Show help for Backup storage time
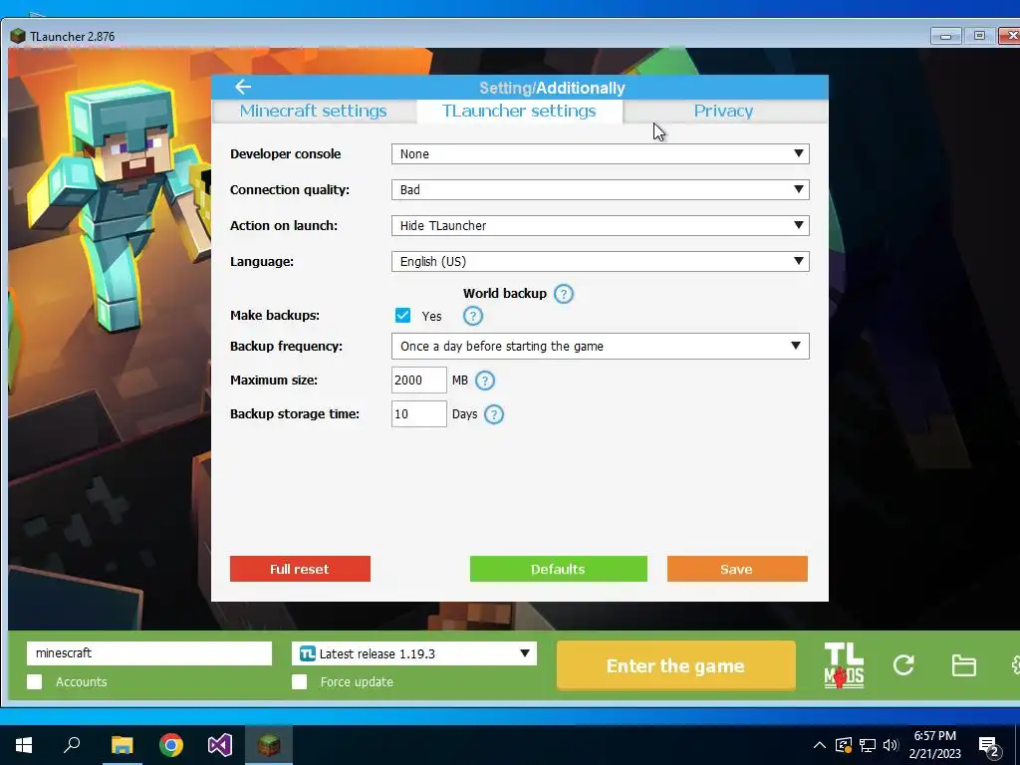This screenshot has height=765, width=1020. coord(494,414)
